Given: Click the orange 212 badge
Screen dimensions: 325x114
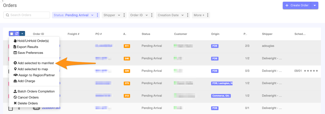Looking at the screenshot, I should coord(127,96).
